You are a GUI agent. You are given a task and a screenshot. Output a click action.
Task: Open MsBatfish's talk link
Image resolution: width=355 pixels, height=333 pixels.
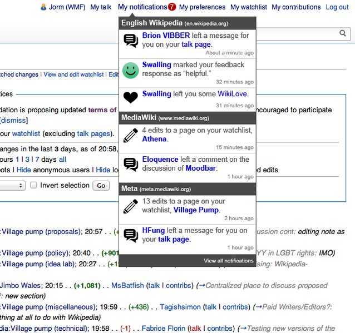(x=154, y=286)
